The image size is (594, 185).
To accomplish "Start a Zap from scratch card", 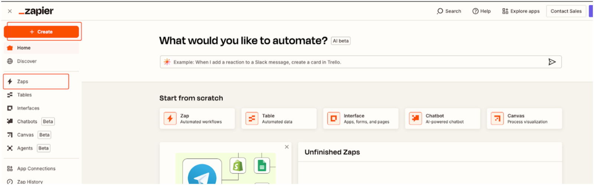I will 197,118.
